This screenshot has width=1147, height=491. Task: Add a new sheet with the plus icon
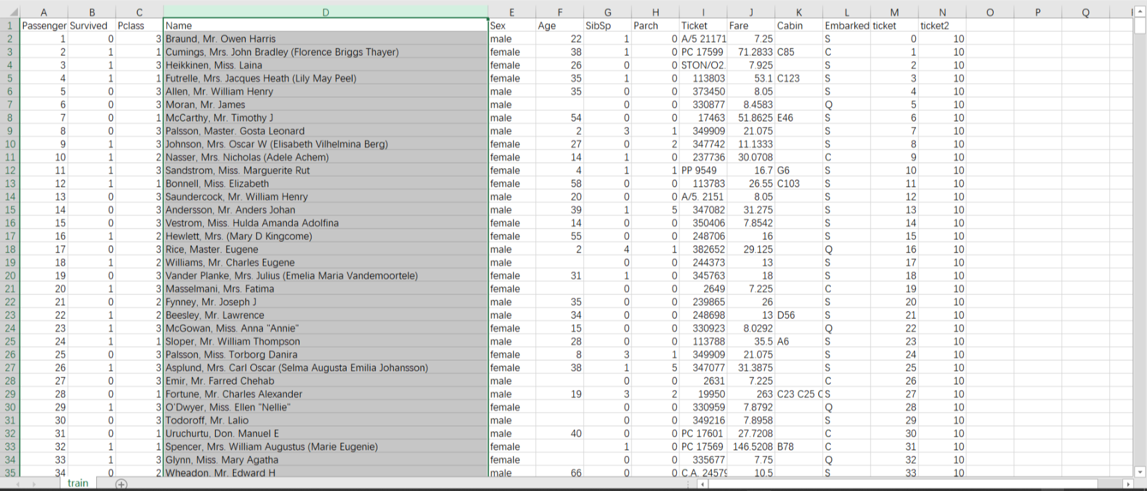(121, 484)
